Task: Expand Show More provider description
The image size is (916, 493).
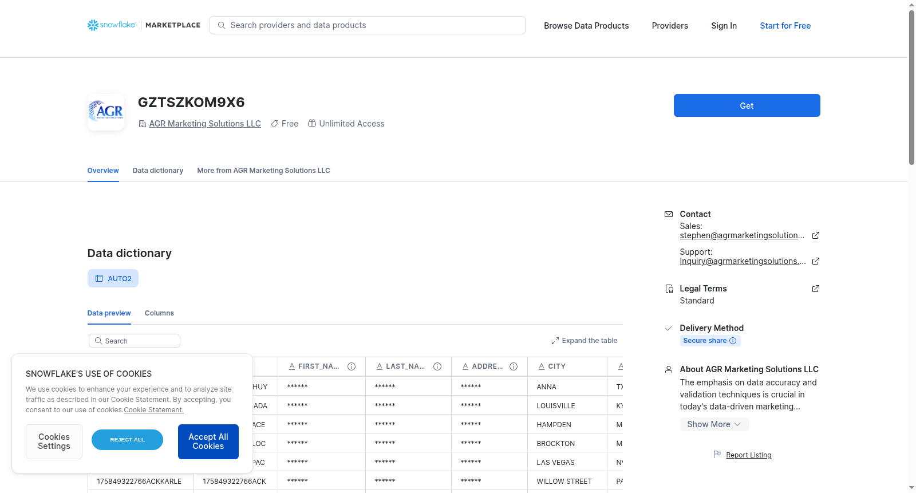Action: pyautogui.click(x=714, y=424)
